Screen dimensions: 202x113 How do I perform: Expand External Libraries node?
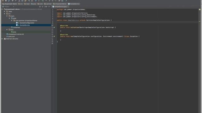click(2, 39)
